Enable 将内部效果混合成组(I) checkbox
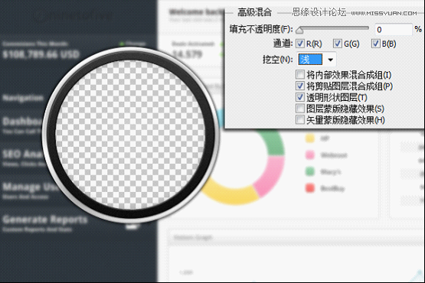This screenshot has height=283, width=425. (x=299, y=74)
